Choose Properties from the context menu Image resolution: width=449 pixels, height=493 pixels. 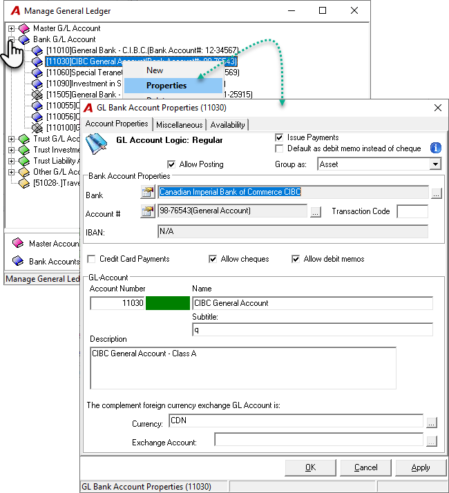point(173,86)
